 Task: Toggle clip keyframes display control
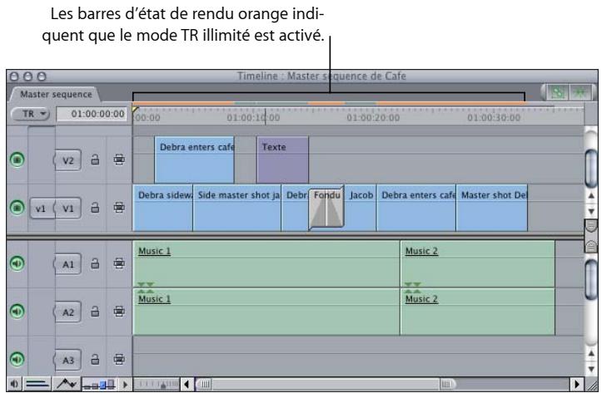[x=37, y=384]
